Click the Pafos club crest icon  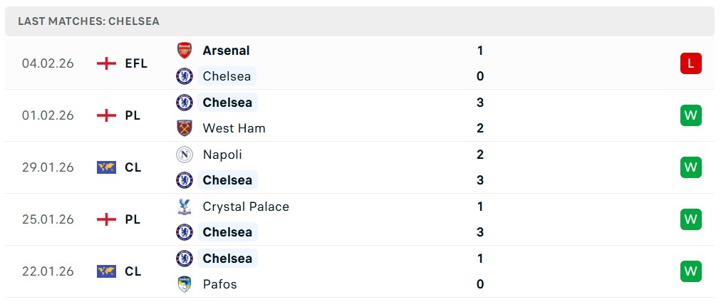(185, 284)
